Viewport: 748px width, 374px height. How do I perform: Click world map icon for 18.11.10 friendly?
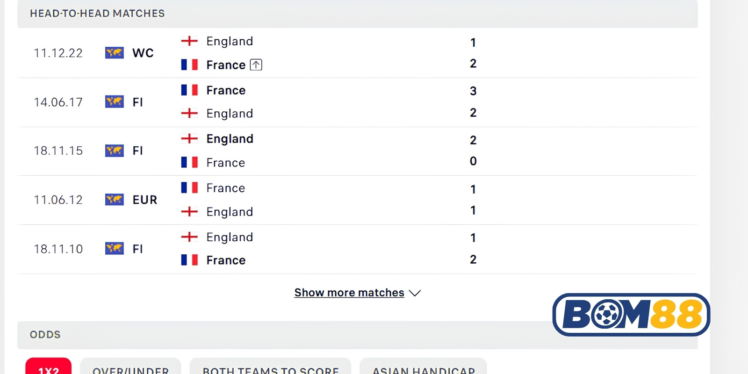pos(115,248)
